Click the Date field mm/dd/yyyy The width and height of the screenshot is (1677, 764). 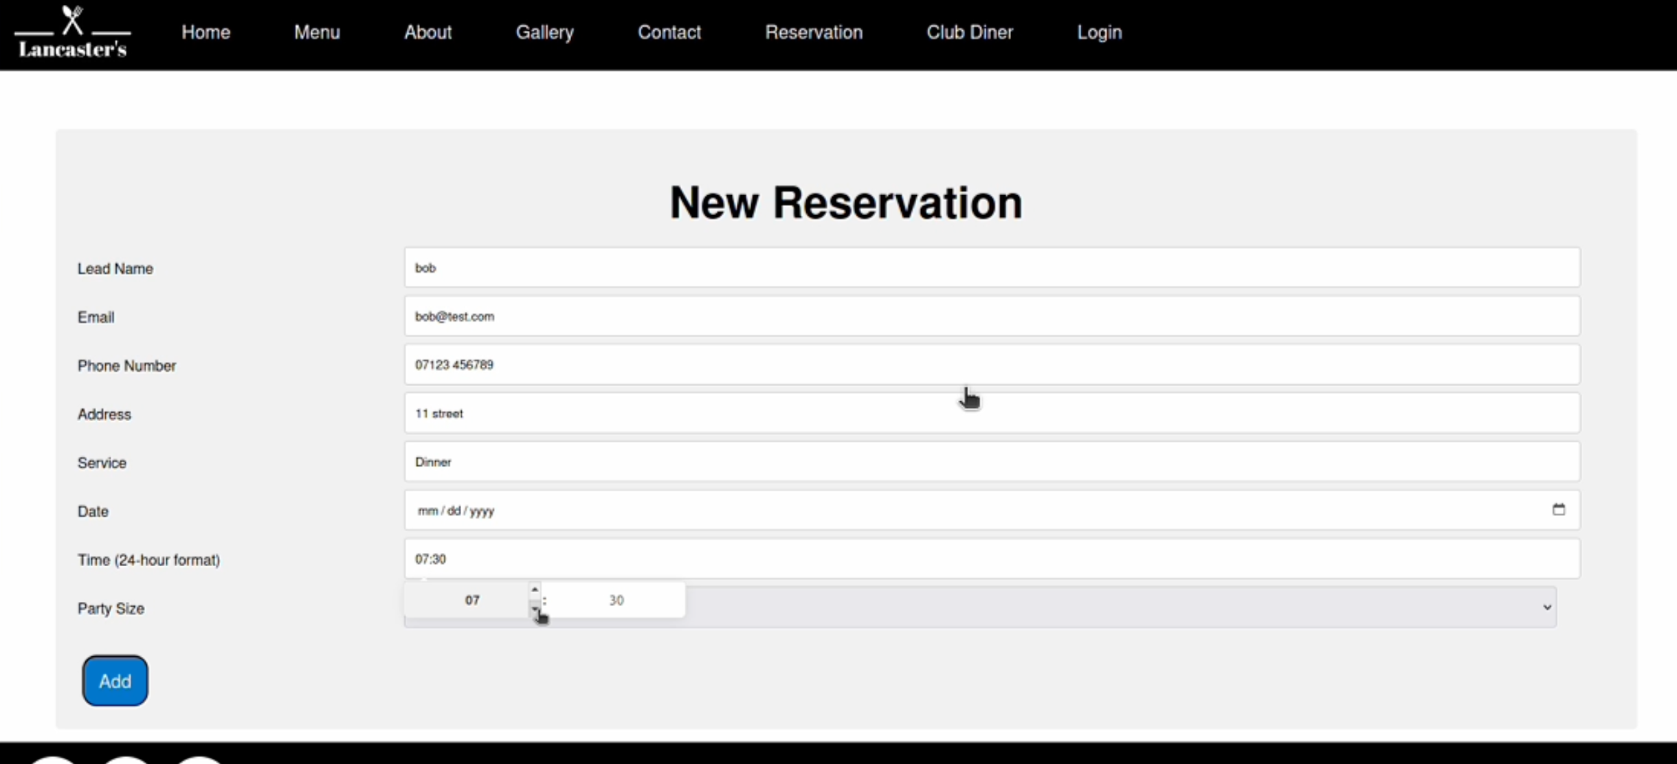[x=992, y=510]
